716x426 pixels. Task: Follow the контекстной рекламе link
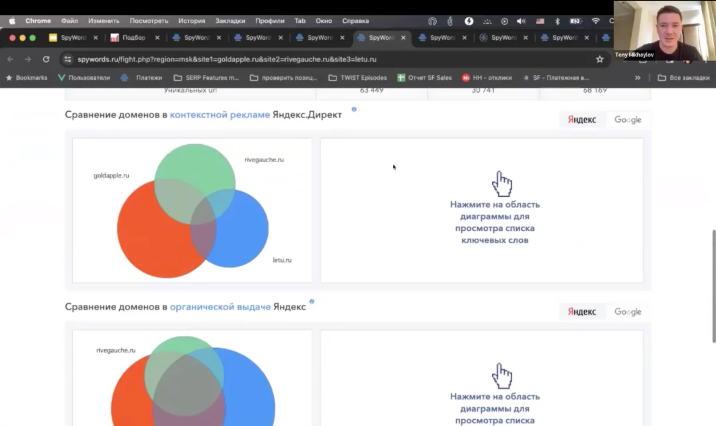click(220, 115)
